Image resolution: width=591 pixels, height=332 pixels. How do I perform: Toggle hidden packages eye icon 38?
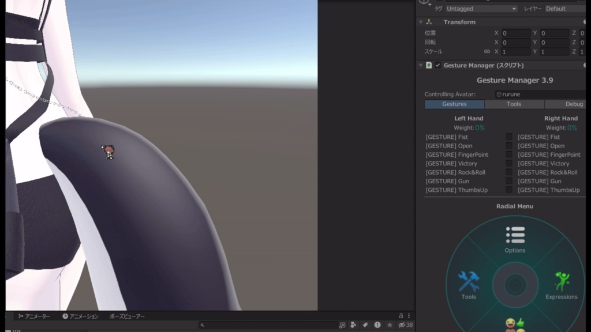[406, 325]
